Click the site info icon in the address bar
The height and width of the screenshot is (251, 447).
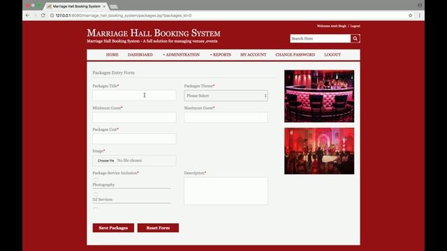tap(52, 15)
